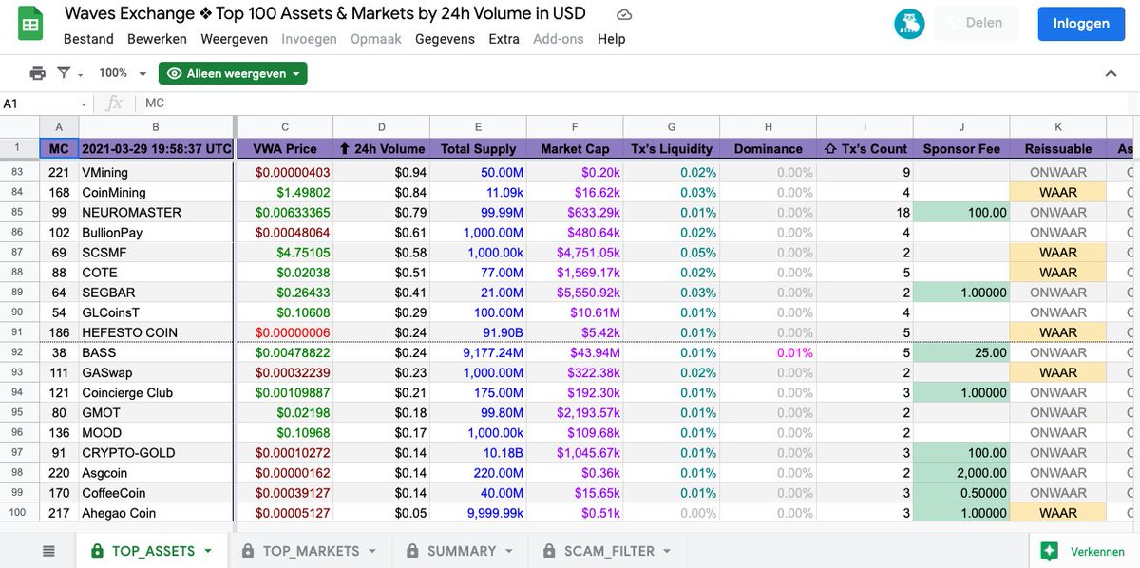Click the 9,177.24M supply cell
The height and width of the screenshot is (568, 1140).
478,352
